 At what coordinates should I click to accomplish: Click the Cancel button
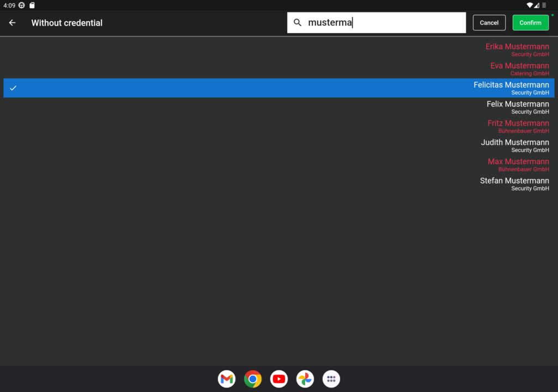click(489, 23)
